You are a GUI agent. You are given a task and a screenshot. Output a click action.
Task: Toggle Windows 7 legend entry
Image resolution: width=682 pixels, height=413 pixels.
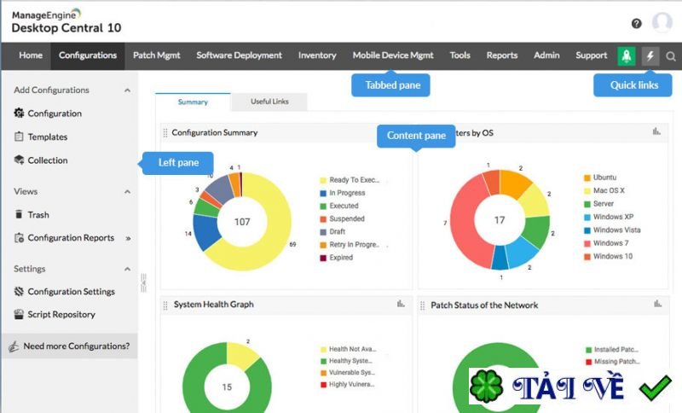[x=606, y=243]
